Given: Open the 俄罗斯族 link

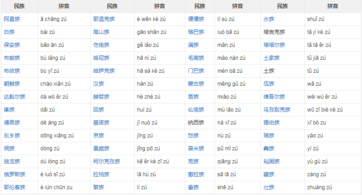Looking at the screenshot, I should (x=15, y=174).
